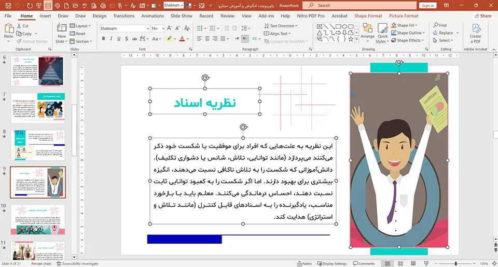Click Comments in the status bar

coord(364,263)
